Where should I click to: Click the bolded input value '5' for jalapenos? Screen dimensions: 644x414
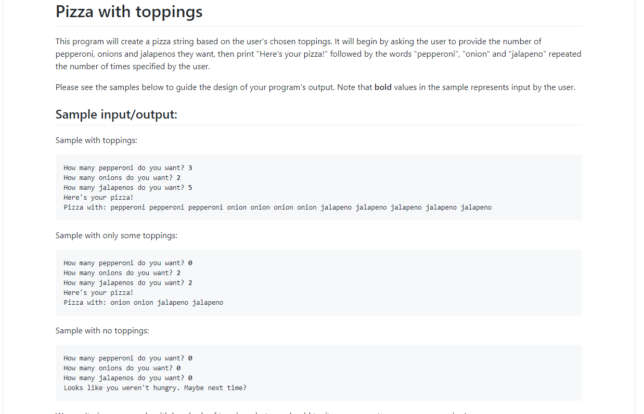[191, 187]
